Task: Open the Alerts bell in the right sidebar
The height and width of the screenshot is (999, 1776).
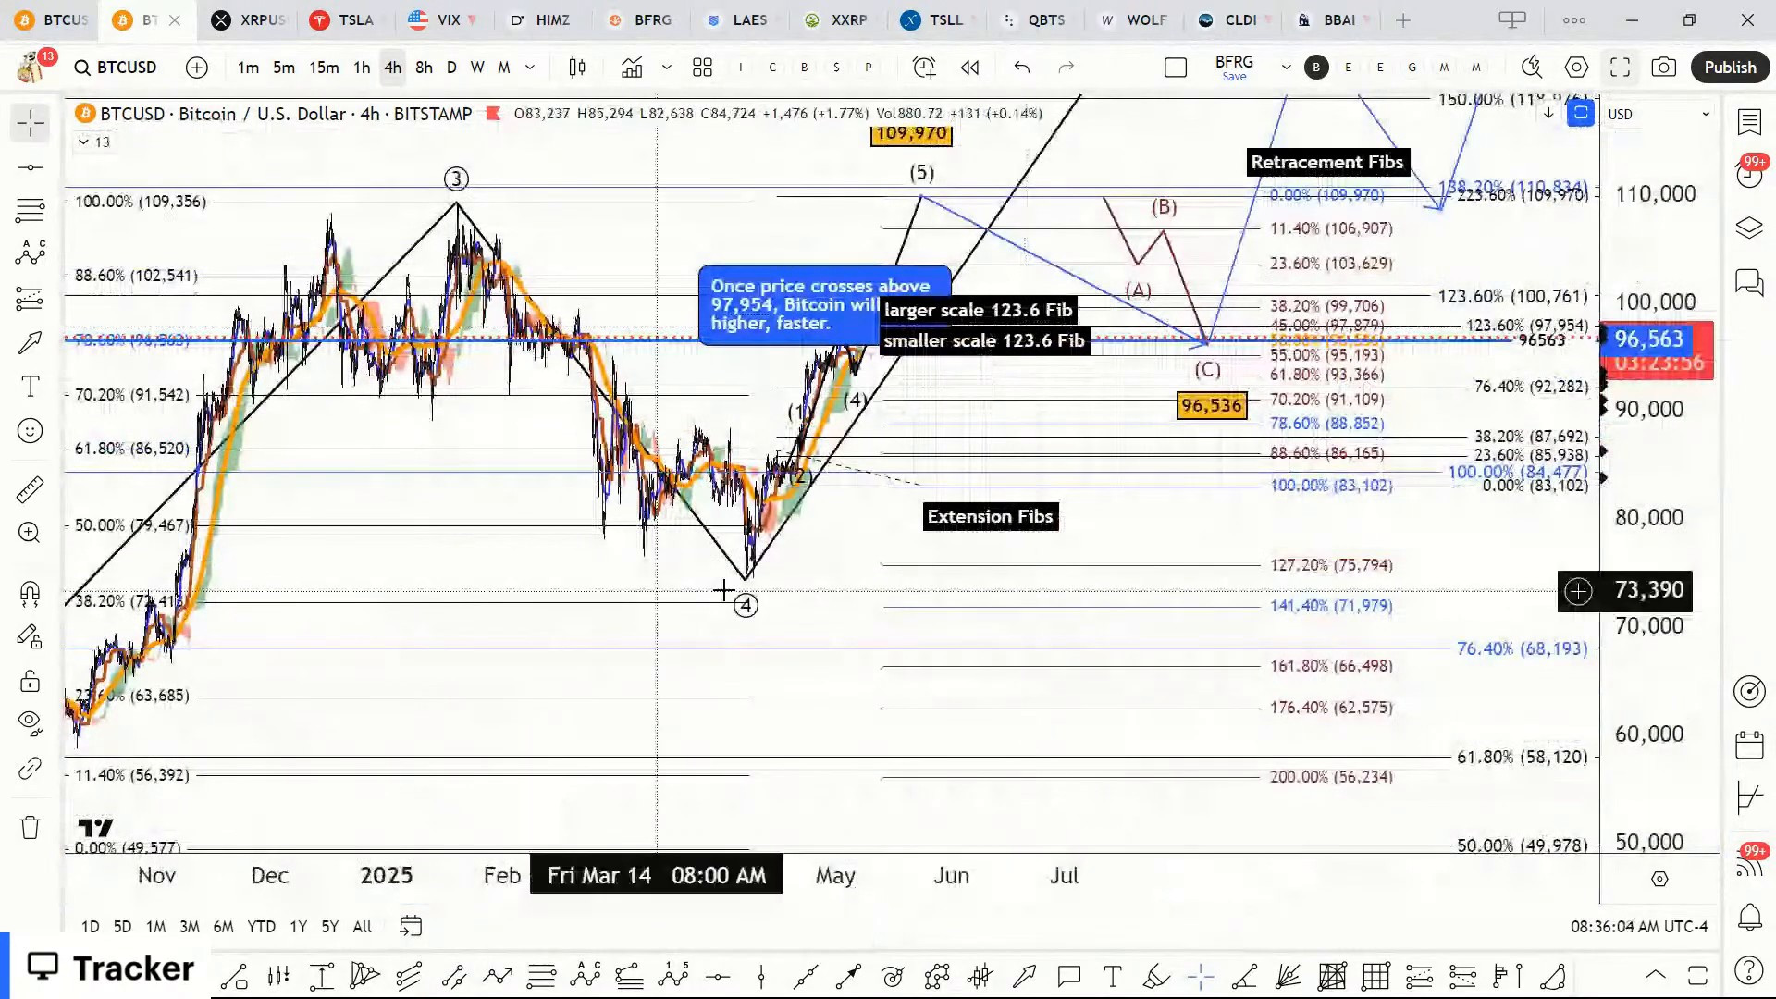Action: click(x=1748, y=918)
